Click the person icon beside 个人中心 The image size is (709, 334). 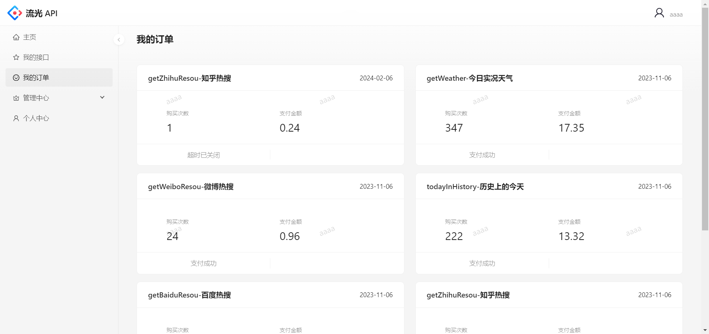pyautogui.click(x=16, y=118)
